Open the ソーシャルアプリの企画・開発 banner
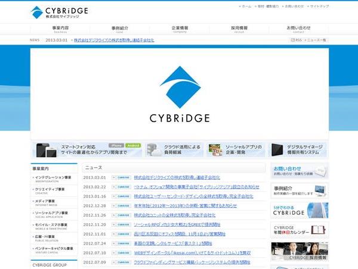Image resolution: width=358 pixels, height=269 pixels. click(x=236, y=150)
